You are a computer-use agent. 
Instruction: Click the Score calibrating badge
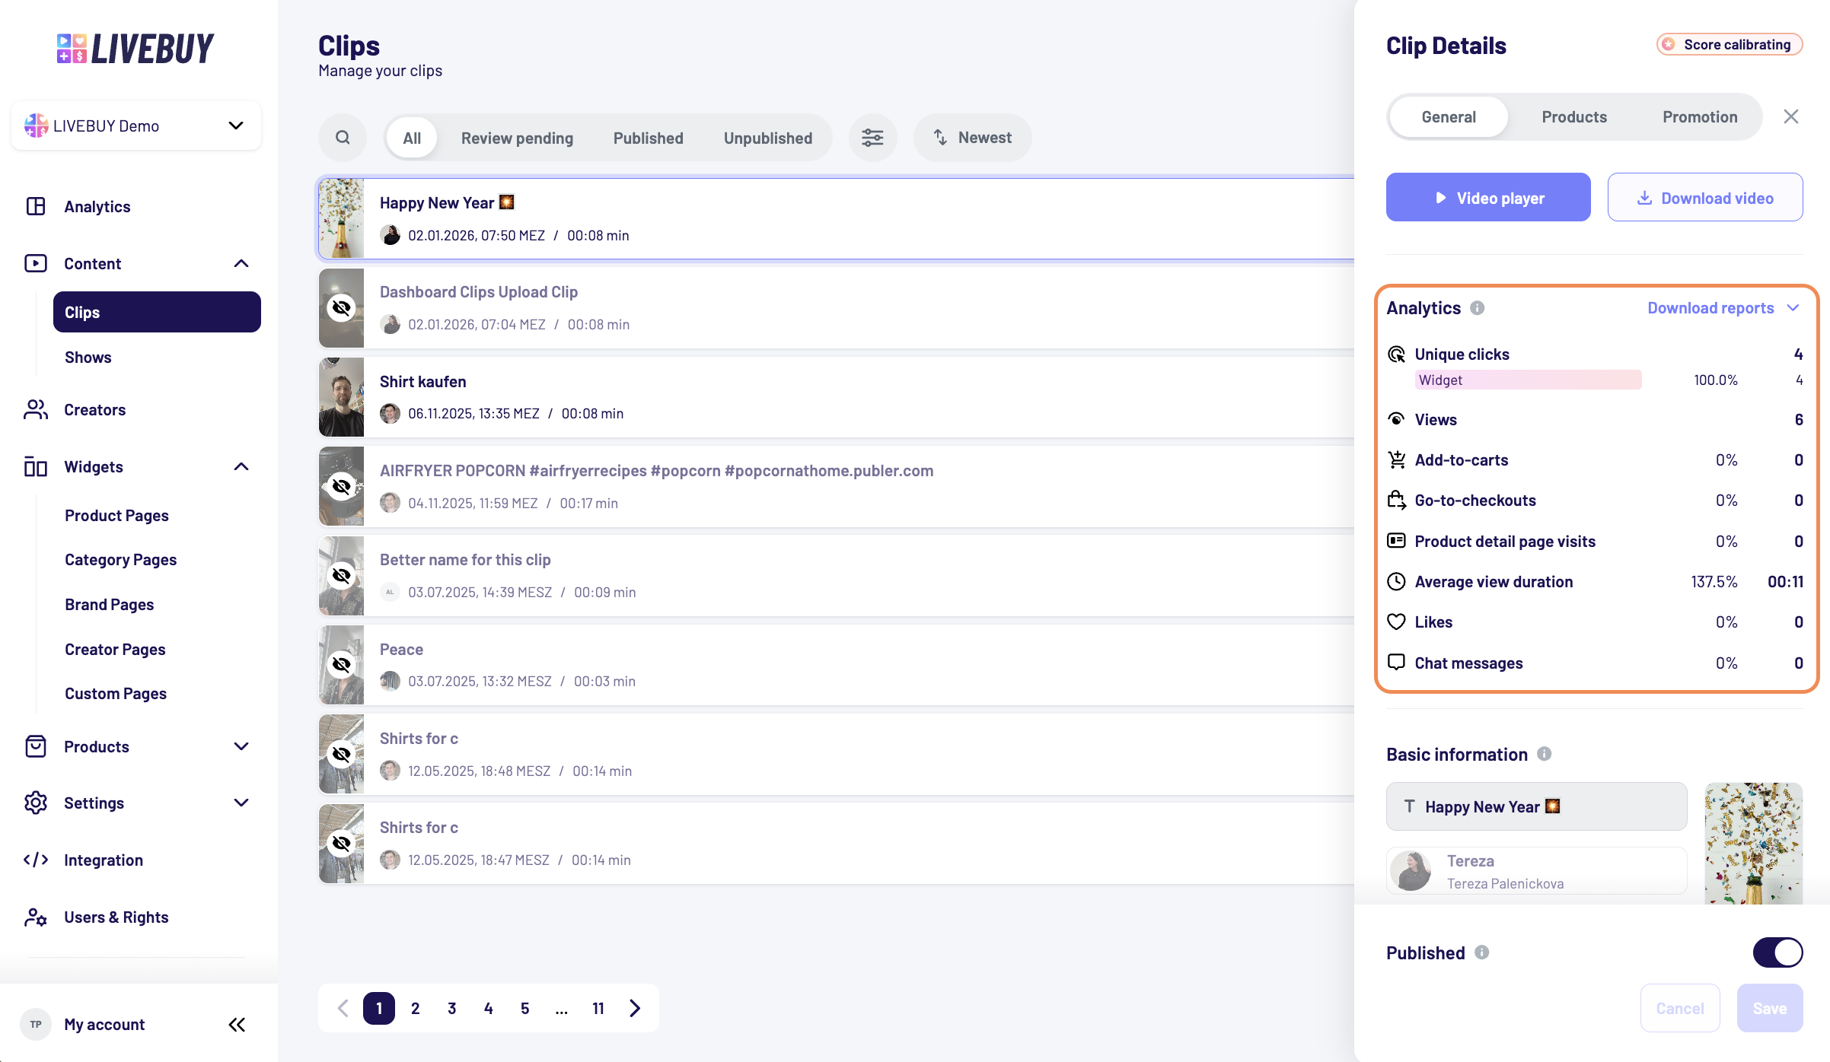click(x=1729, y=44)
